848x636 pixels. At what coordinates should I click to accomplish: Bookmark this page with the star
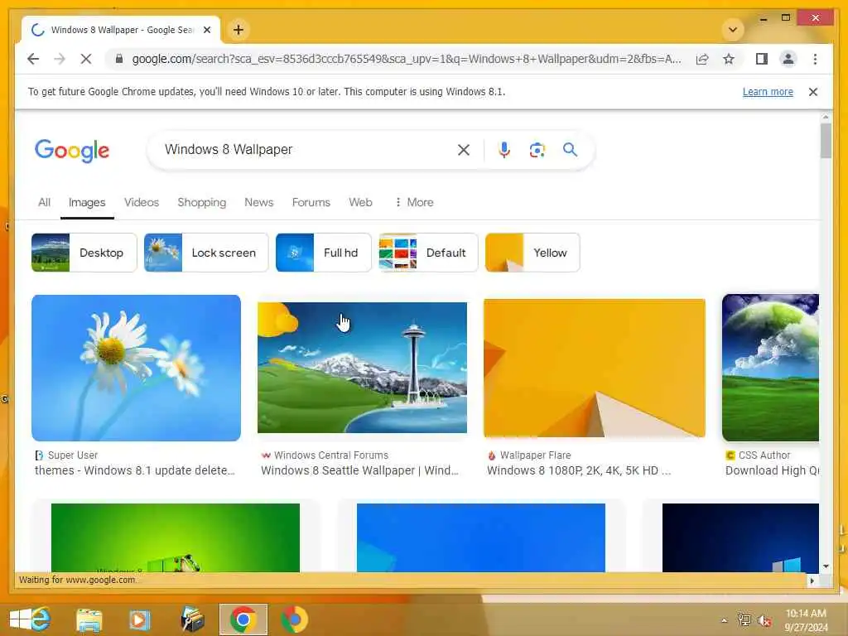point(729,59)
